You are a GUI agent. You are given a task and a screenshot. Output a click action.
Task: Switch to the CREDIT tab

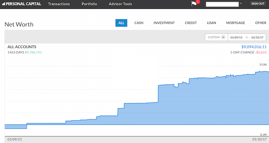tap(191, 23)
